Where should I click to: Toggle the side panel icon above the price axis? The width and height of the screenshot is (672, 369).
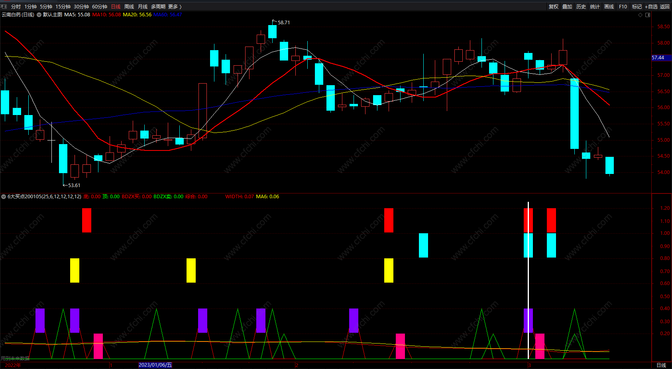click(x=648, y=15)
